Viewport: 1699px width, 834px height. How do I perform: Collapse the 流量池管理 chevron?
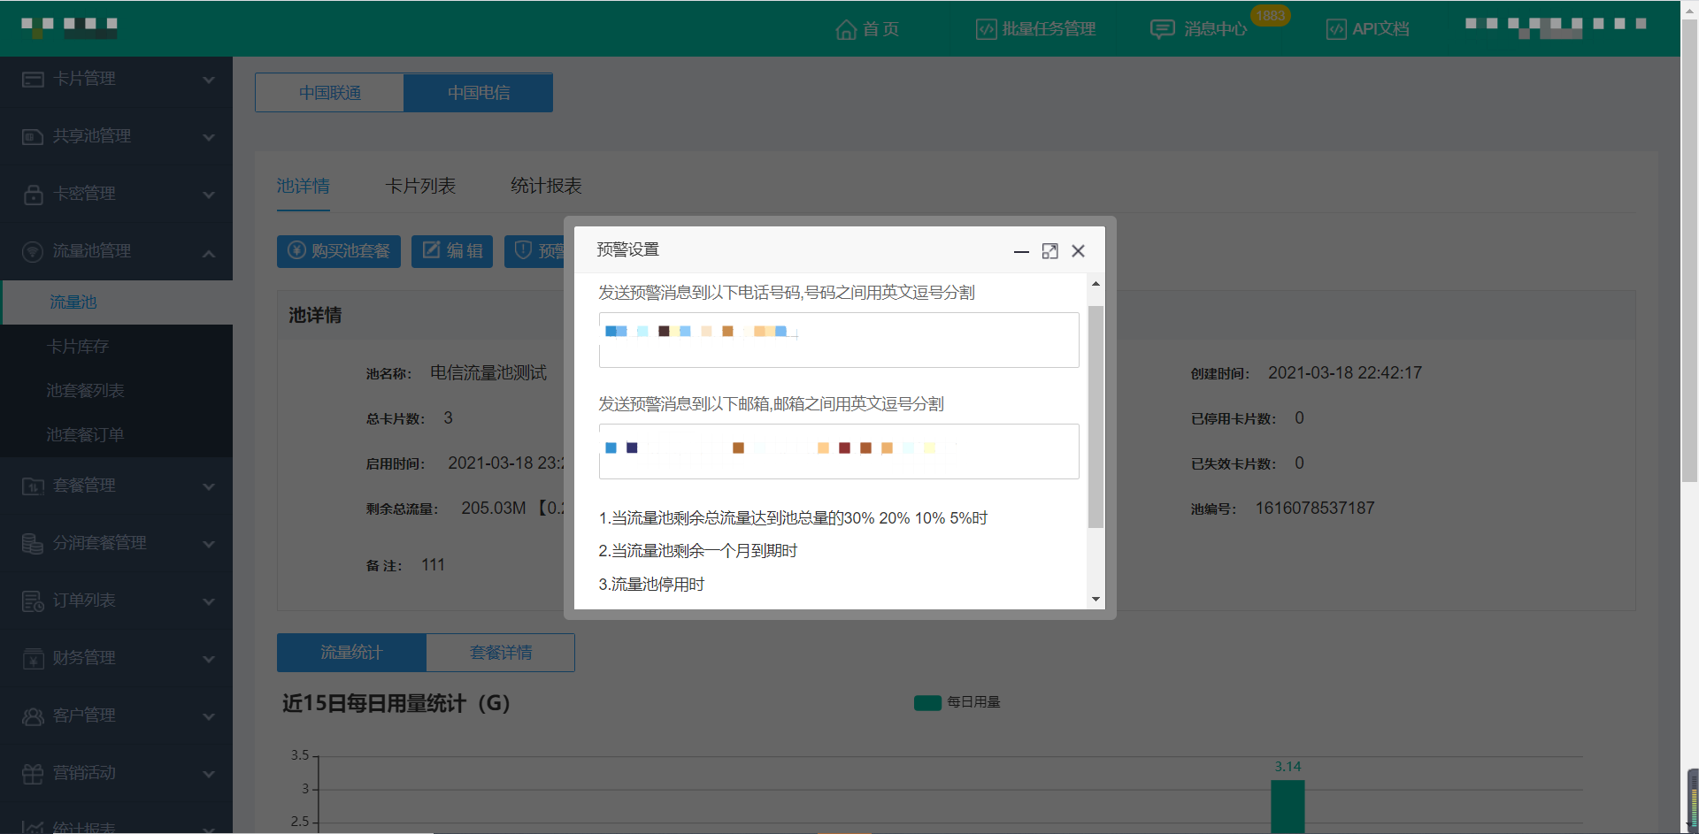pos(209,253)
